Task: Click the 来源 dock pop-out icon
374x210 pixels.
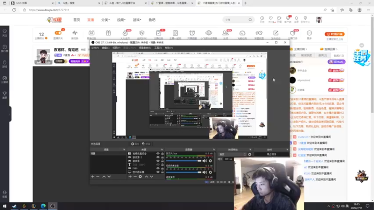Action: point(162,149)
